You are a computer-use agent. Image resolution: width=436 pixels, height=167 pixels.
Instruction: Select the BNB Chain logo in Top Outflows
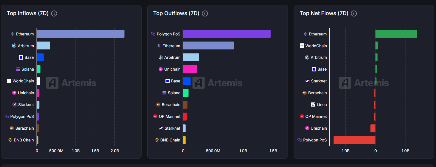pyautogui.click(x=157, y=140)
